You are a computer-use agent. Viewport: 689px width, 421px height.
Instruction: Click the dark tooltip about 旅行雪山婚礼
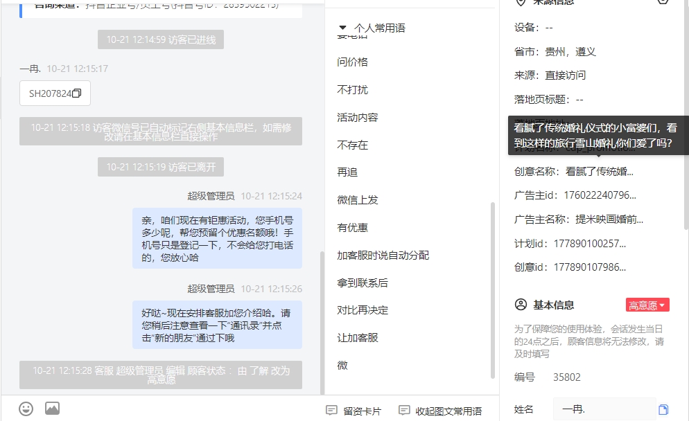pos(598,135)
